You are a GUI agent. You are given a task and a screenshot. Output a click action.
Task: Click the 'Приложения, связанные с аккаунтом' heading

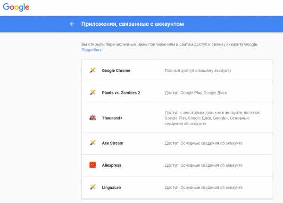(133, 24)
